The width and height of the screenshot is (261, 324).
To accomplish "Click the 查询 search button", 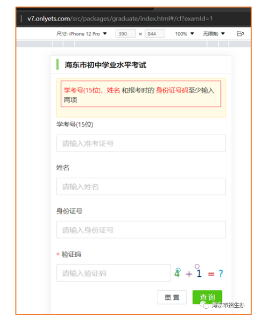I will click(207, 297).
